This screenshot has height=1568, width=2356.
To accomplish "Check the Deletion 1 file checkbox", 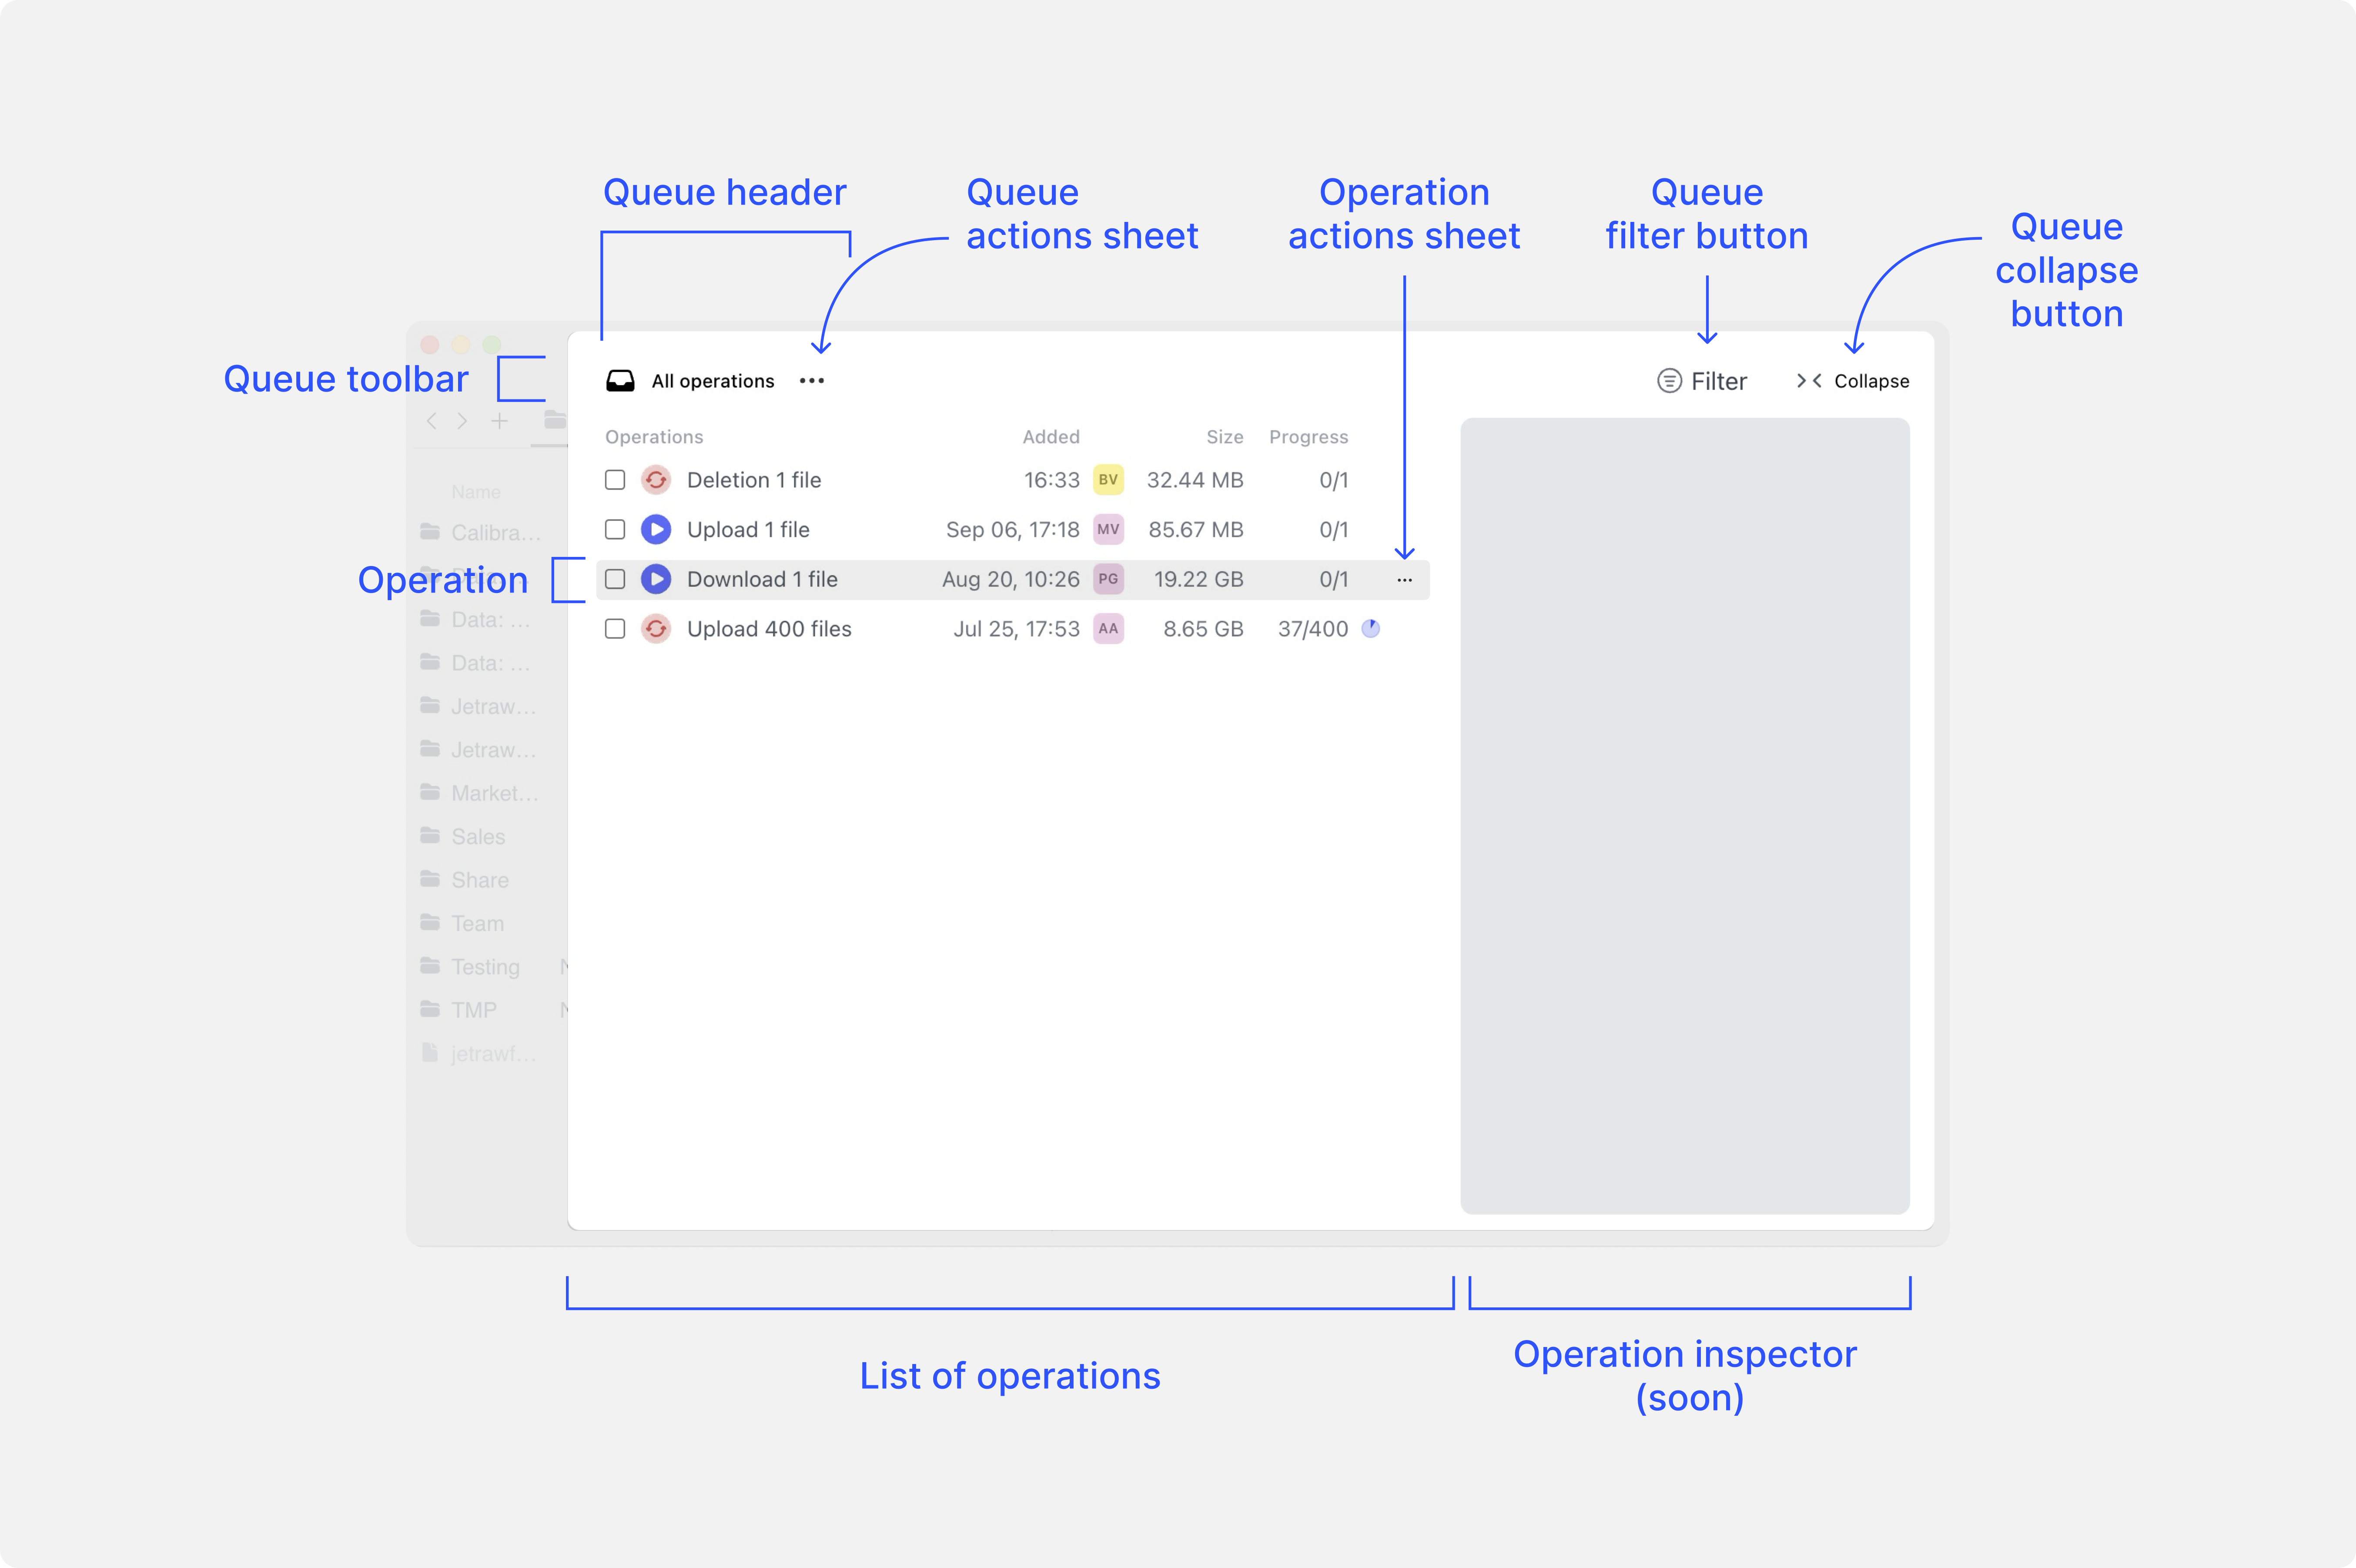I will [615, 480].
